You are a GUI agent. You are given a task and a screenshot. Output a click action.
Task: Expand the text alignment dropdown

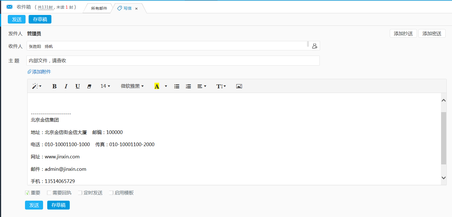pyautogui.click(x=202, y=86)
